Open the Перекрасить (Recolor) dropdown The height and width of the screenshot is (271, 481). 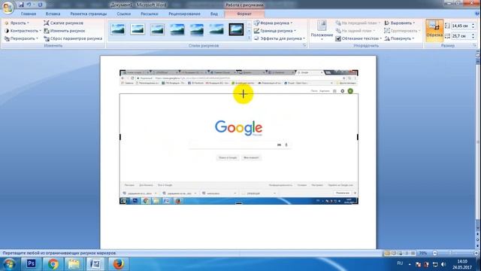tap(21, 38)
